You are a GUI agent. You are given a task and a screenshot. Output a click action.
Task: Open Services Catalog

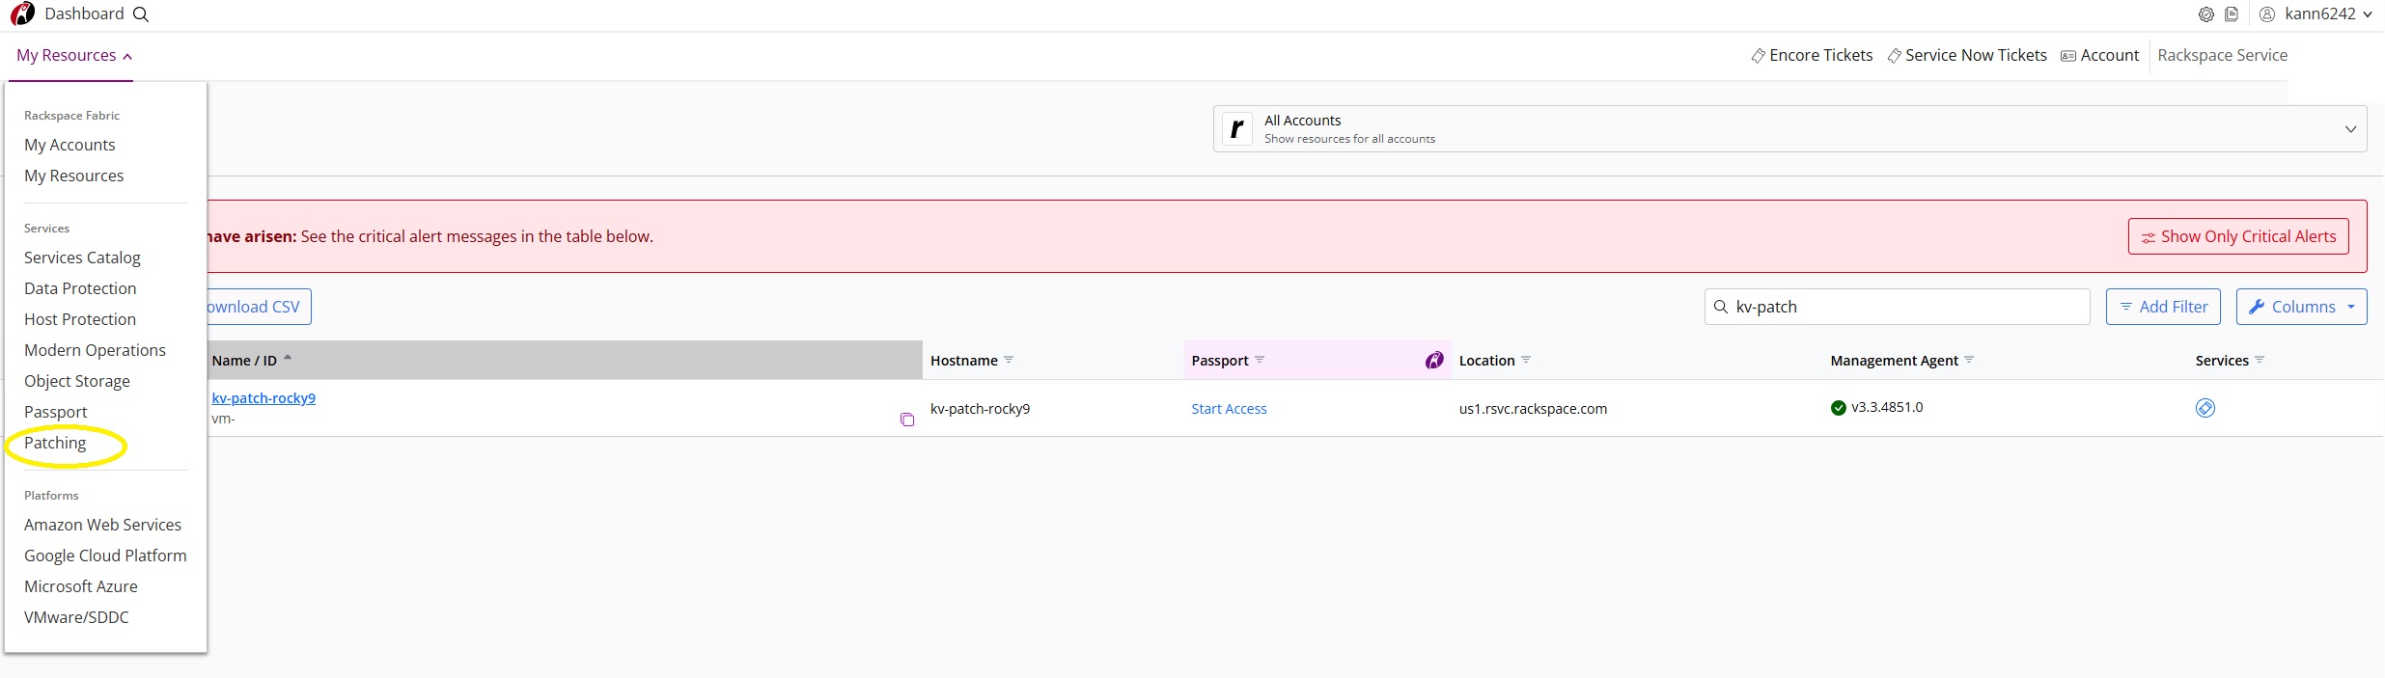pyautogui.click(x=82, y=258)
